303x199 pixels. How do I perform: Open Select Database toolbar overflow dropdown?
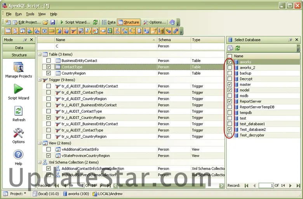pos(298,48)
